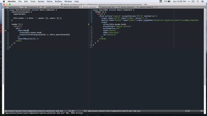
Task: Close the search_bar.es6.jsx tab with its close icon
Action: tap(62, 7)
